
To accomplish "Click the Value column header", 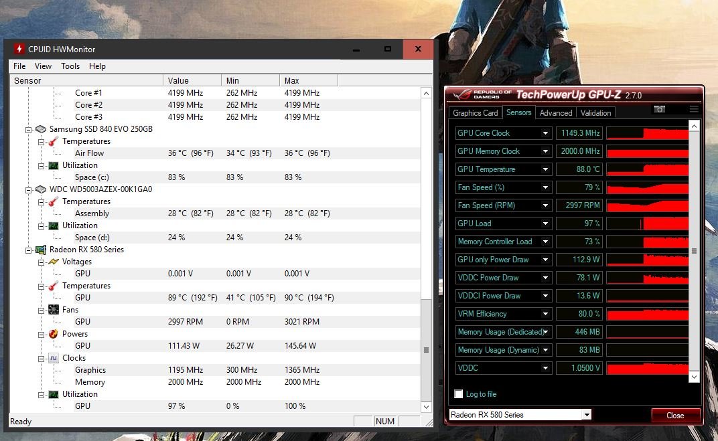I will tap(192, 80).
